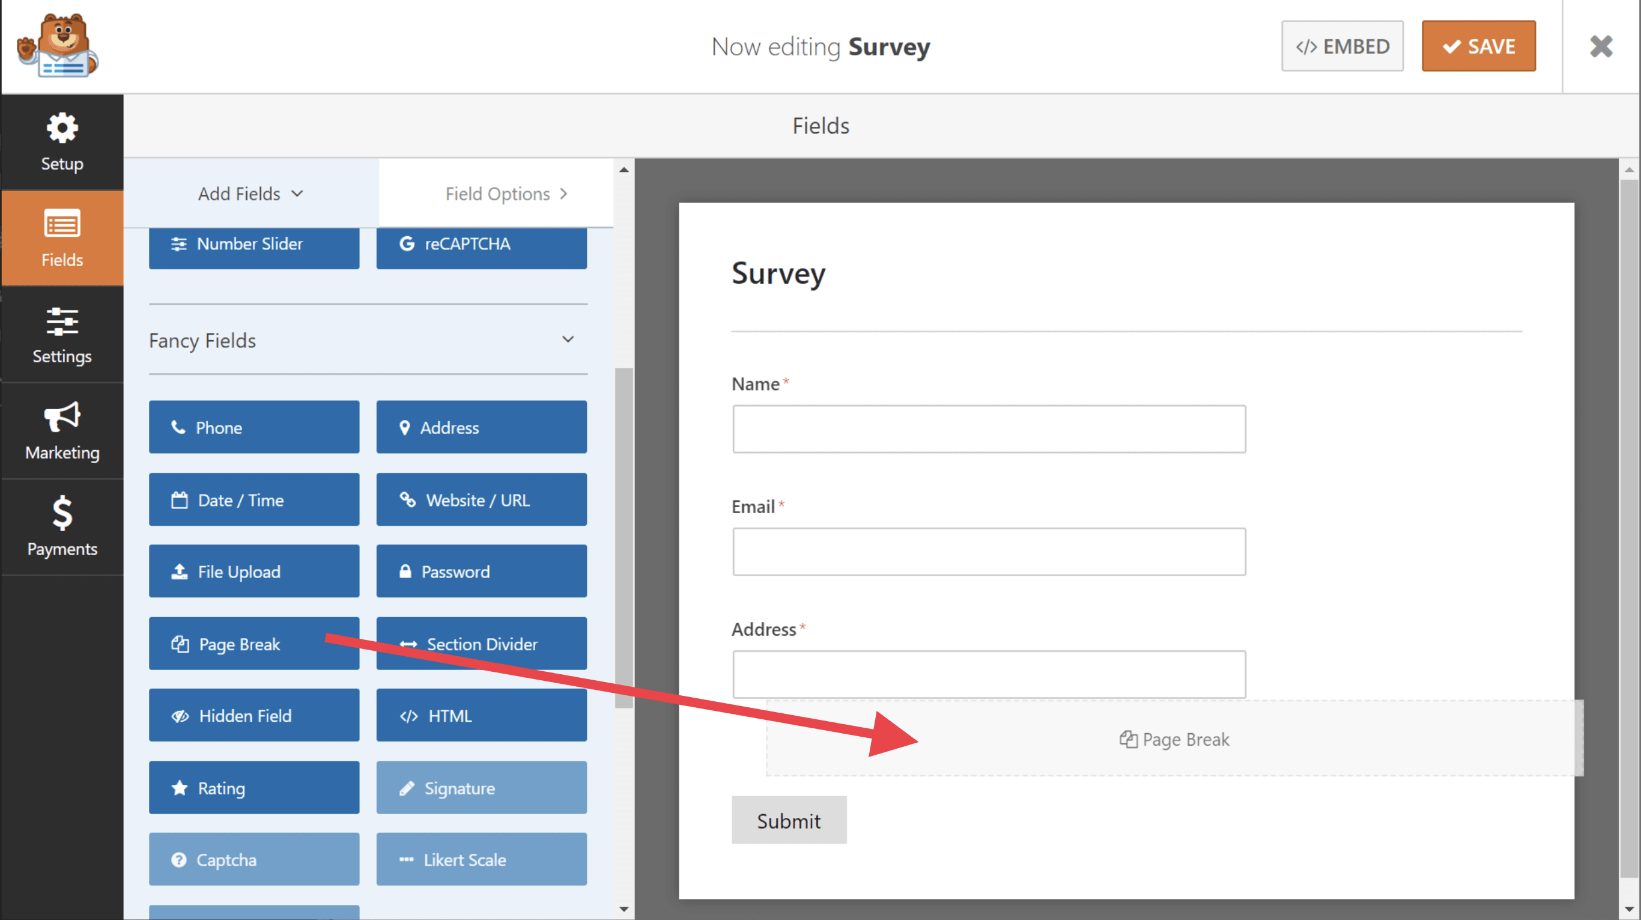Add a File Upload field
1641x920 pixels.
coord(253,571)
